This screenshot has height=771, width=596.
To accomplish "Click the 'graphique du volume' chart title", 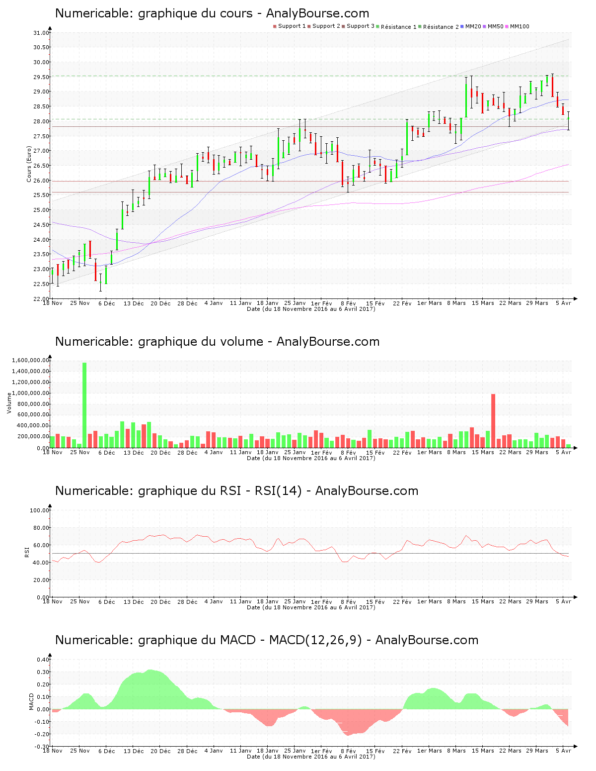I will (217, 342).
